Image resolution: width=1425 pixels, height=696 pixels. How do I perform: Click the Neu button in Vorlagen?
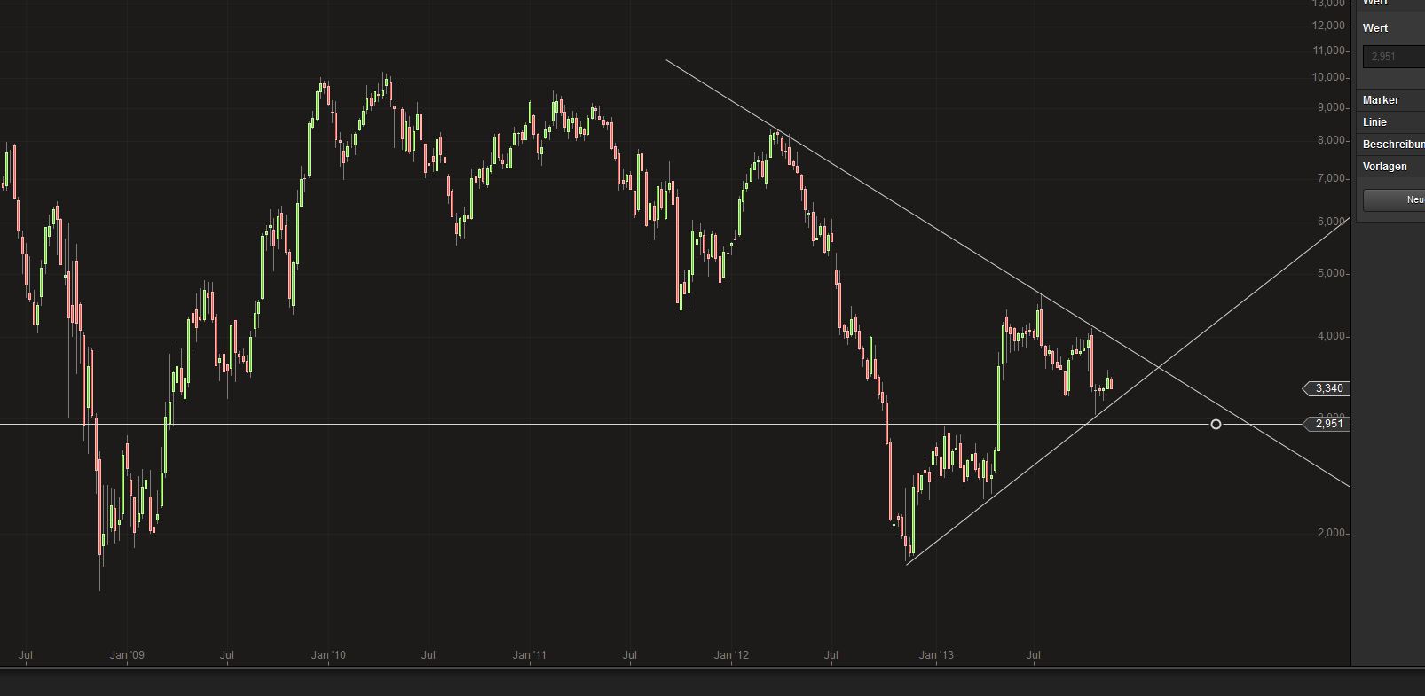1395,200
